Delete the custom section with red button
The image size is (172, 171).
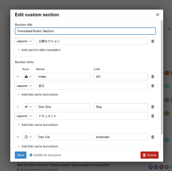click(x=149, y=155)
